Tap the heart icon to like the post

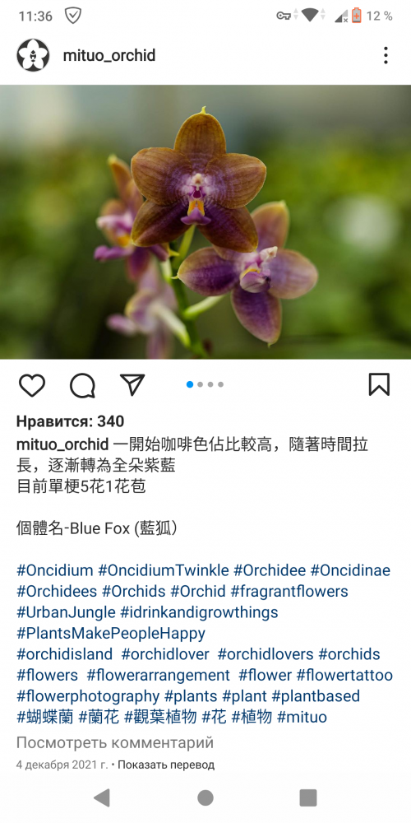32,385
